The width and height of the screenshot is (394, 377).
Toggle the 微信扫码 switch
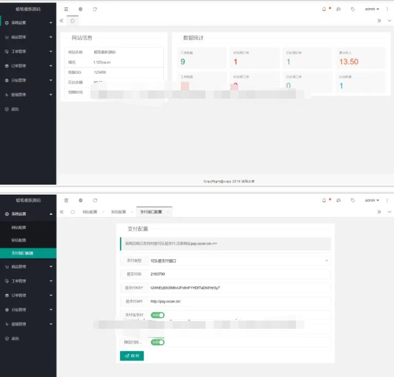point(158,342)
